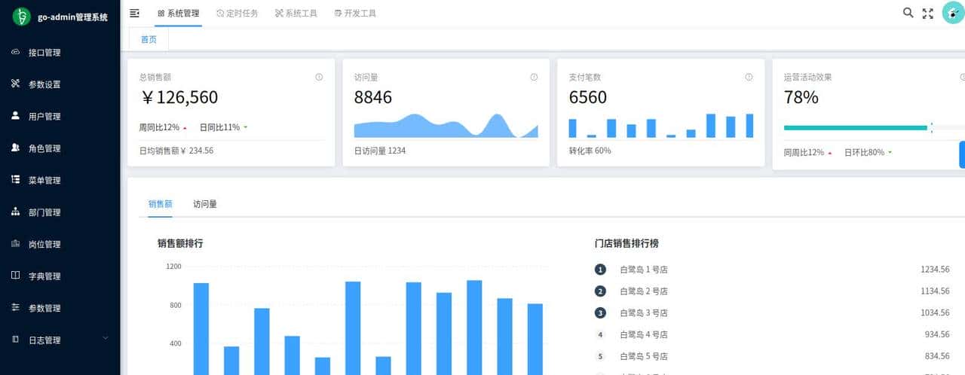Select store row 白鹭岛 5 号店
965x375 pixels.
[772, 356]
